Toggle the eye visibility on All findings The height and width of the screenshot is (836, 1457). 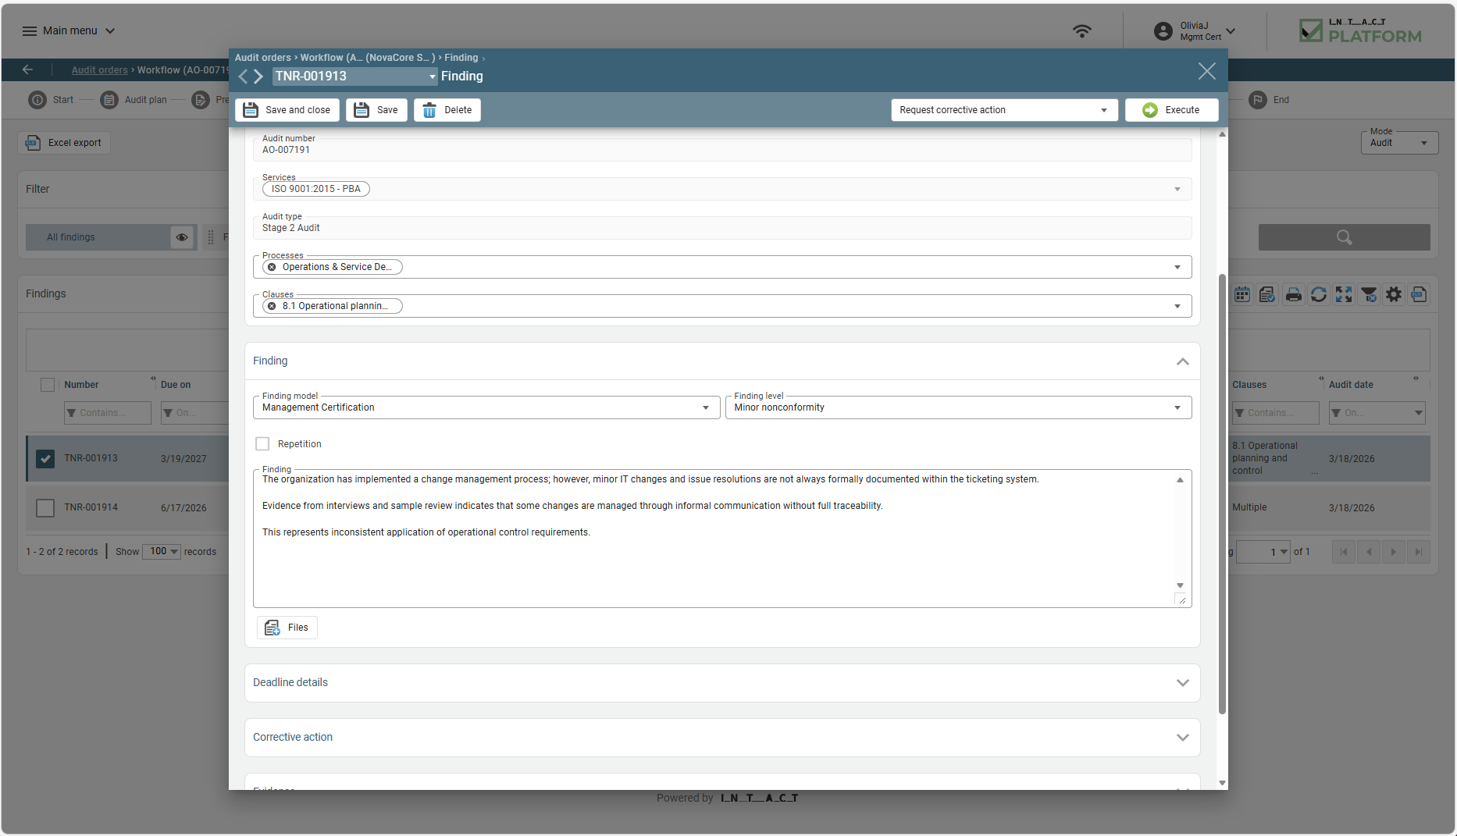182,237
